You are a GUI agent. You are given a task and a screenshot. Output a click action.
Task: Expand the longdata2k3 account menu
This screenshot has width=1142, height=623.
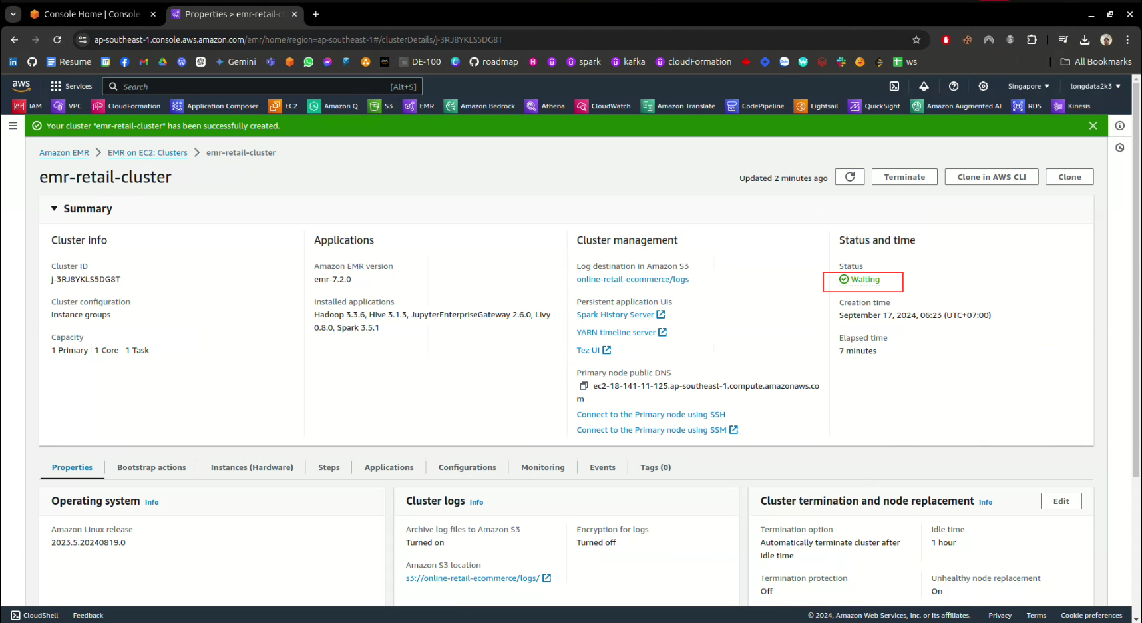[1095, 87]
